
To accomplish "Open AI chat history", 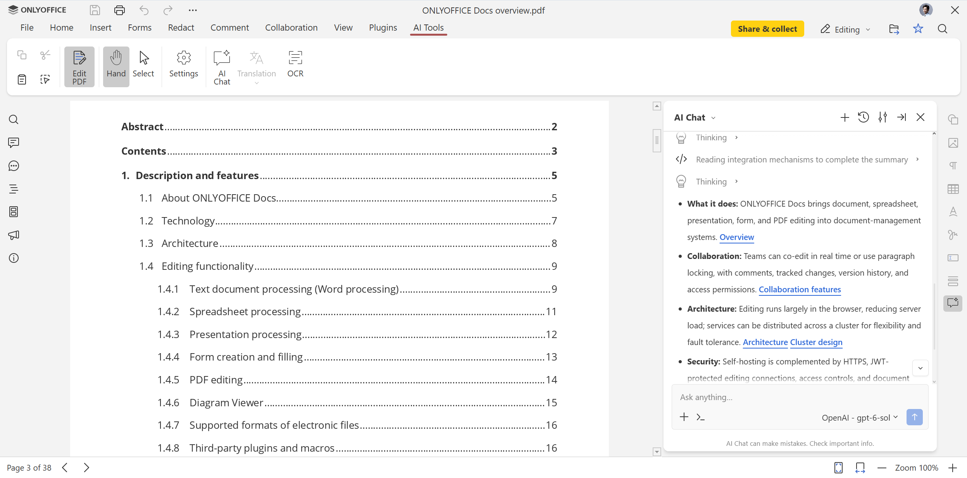I will [x=864, y=117].
